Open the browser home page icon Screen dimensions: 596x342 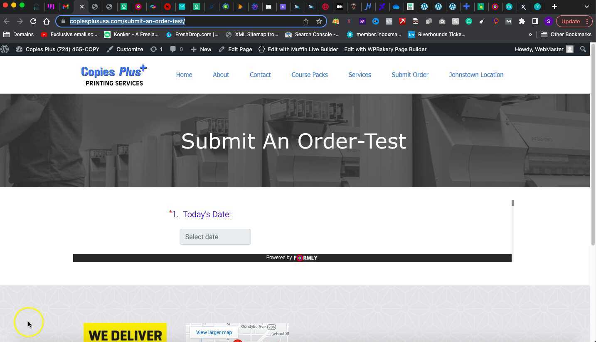47,21
